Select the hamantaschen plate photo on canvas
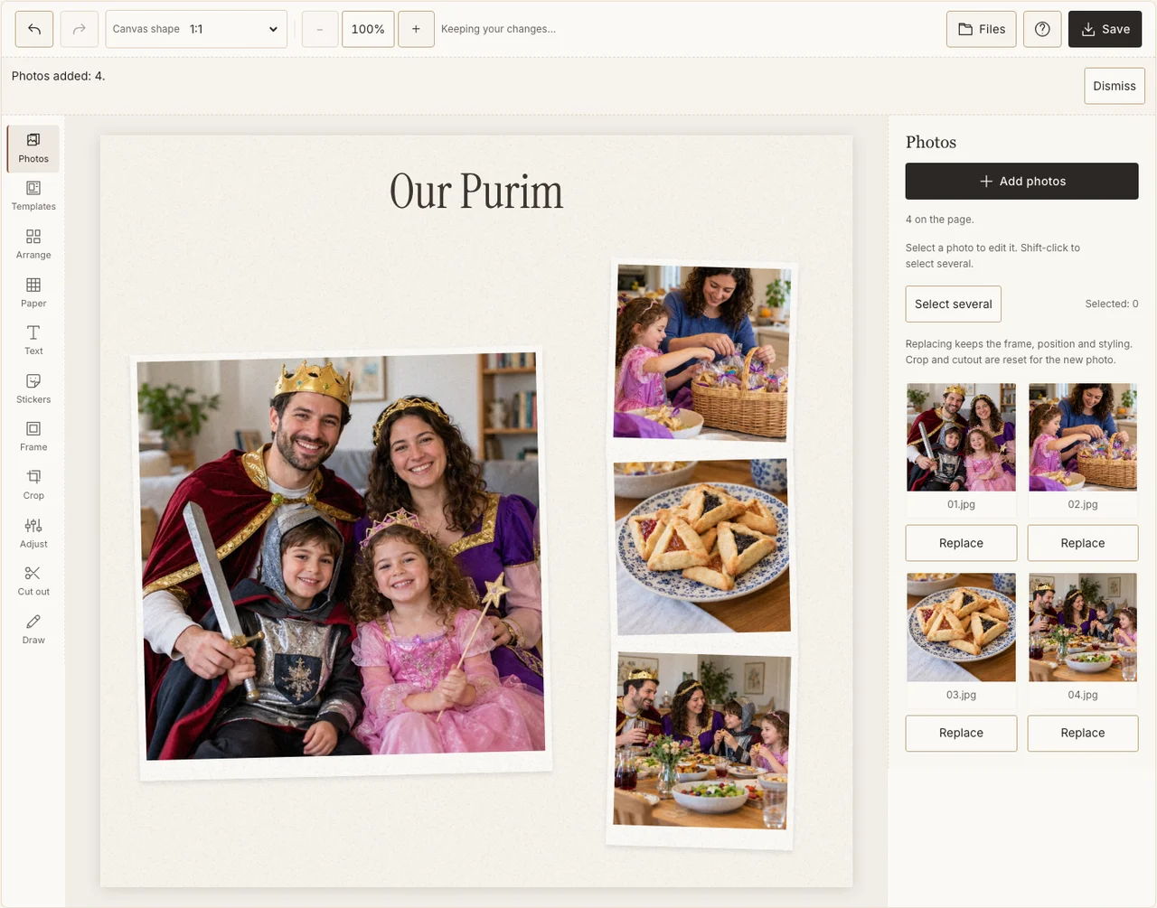 point(701,547)
